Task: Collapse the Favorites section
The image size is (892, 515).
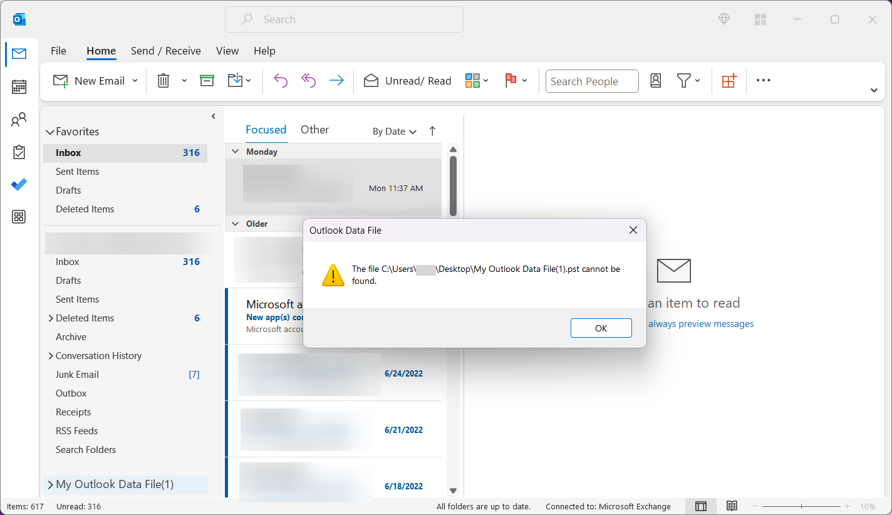Action: tap(49, 132)
